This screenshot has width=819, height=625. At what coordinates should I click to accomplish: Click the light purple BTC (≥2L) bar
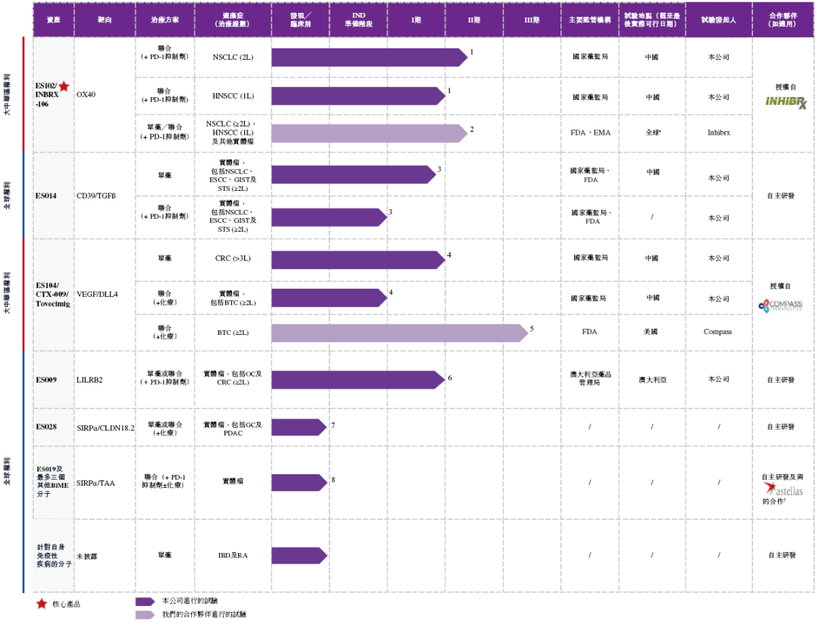(400, 333)
